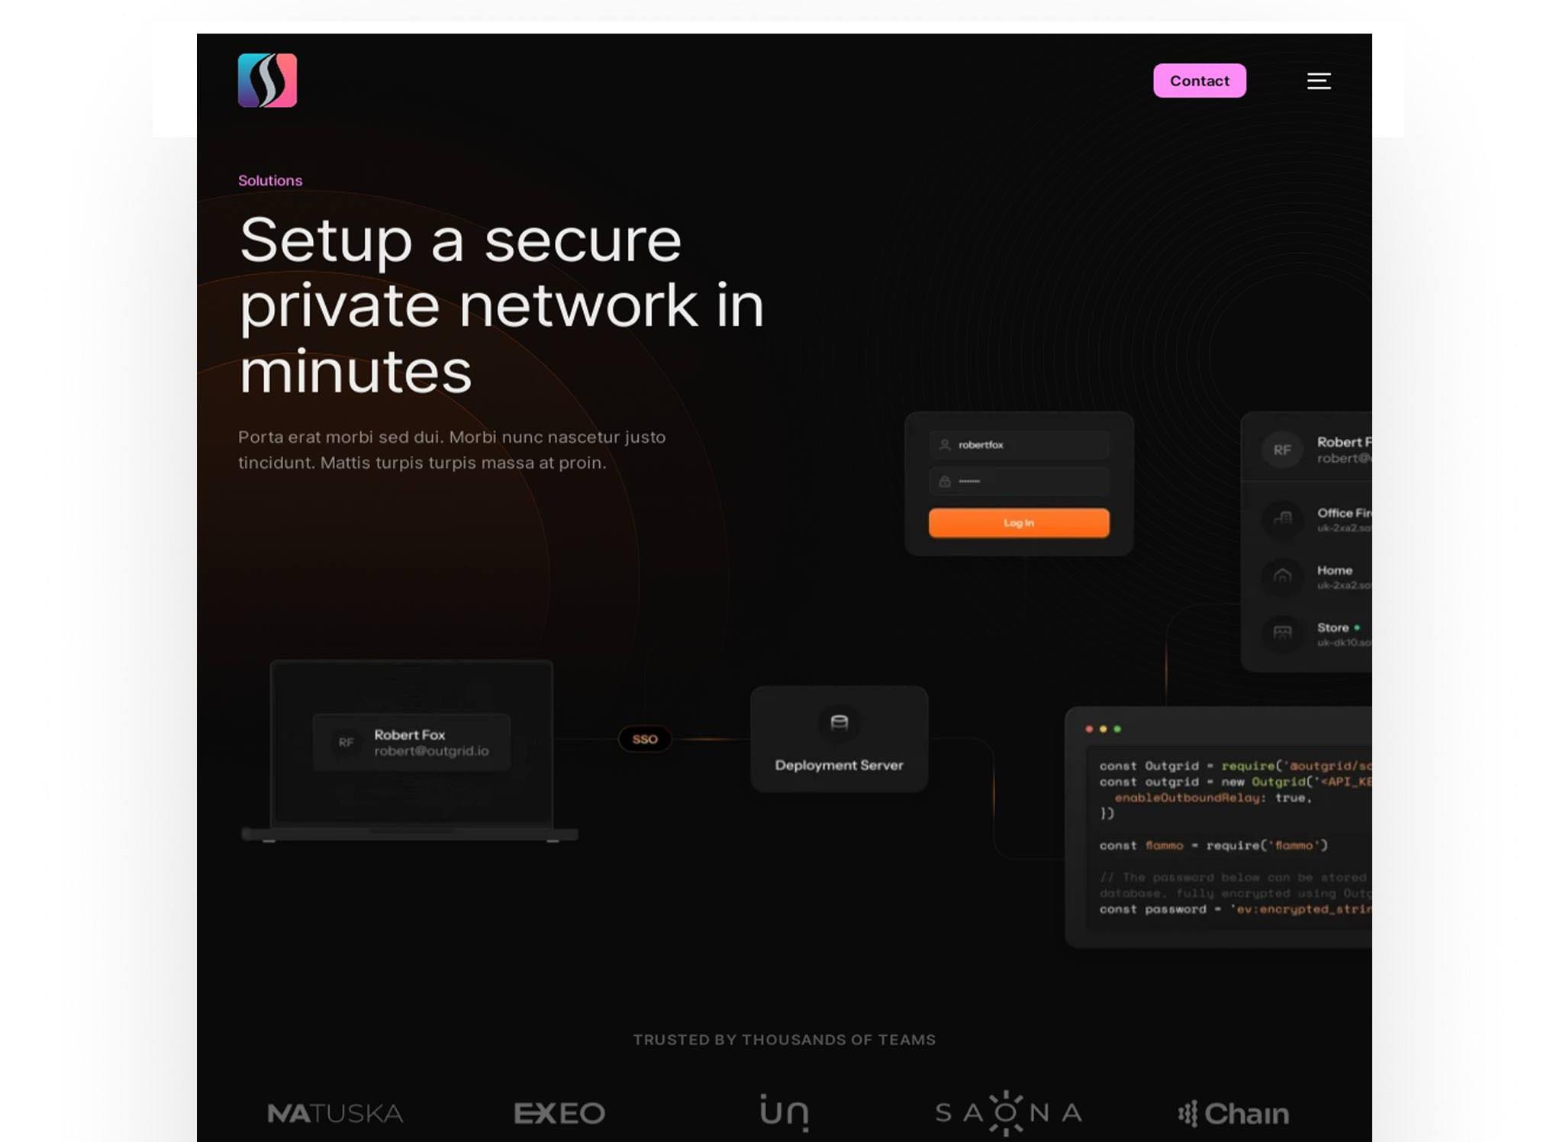This screenshot has width=1563, height=1142.
Task: Click the RF avatar icon in network diagram
Action: pyautogui.click(x=346, y=743)
